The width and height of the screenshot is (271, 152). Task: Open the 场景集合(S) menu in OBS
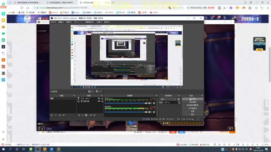[89, 22]
